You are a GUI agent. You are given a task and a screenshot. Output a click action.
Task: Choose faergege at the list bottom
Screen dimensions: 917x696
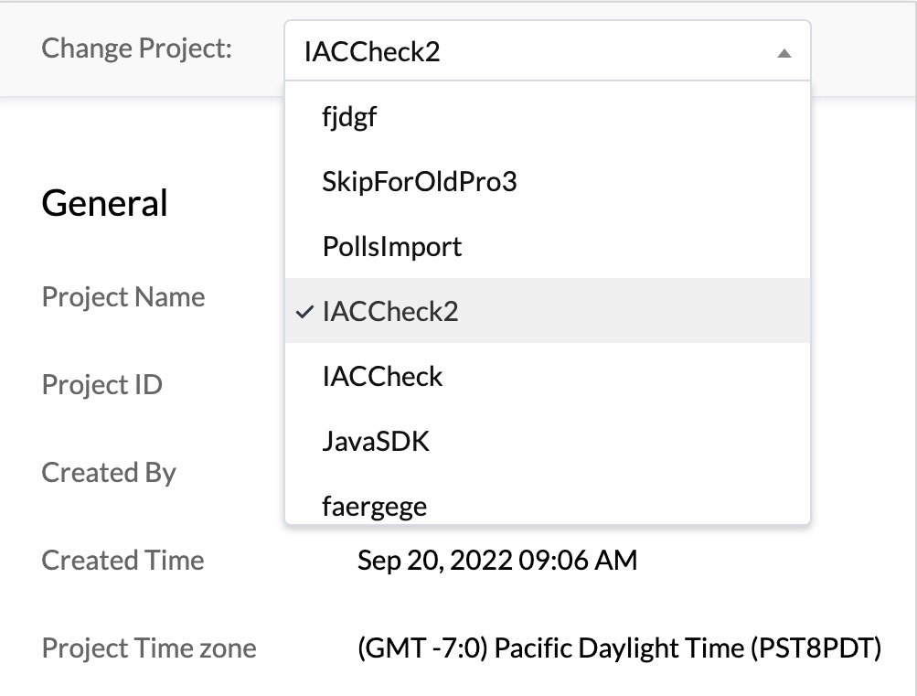point(374,506)
